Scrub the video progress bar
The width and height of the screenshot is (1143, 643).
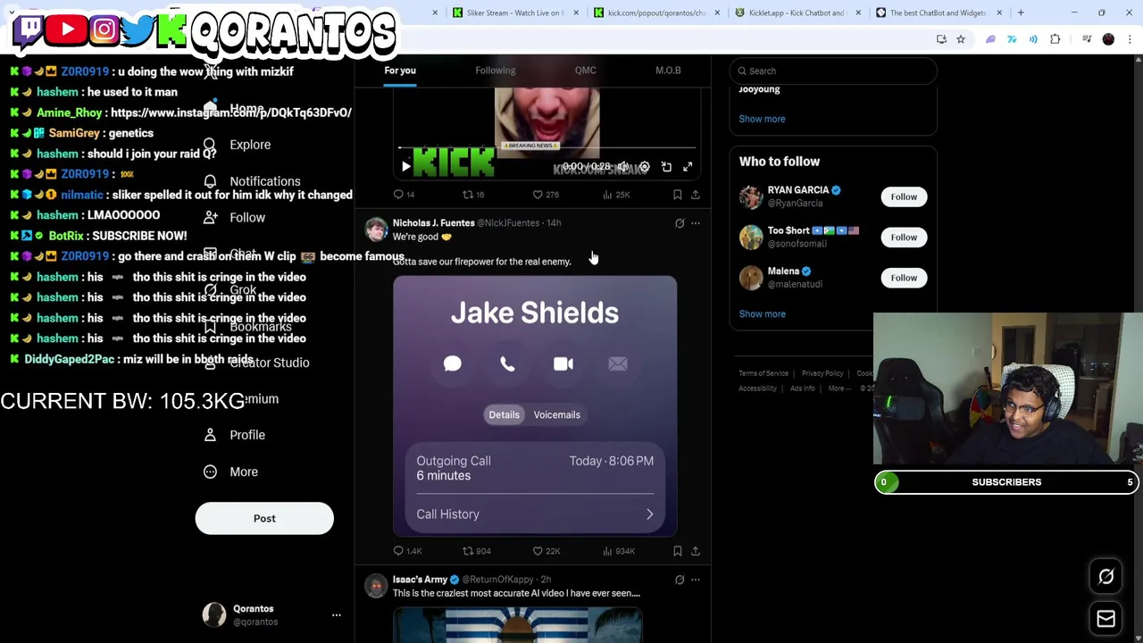(x=546, y=148)
